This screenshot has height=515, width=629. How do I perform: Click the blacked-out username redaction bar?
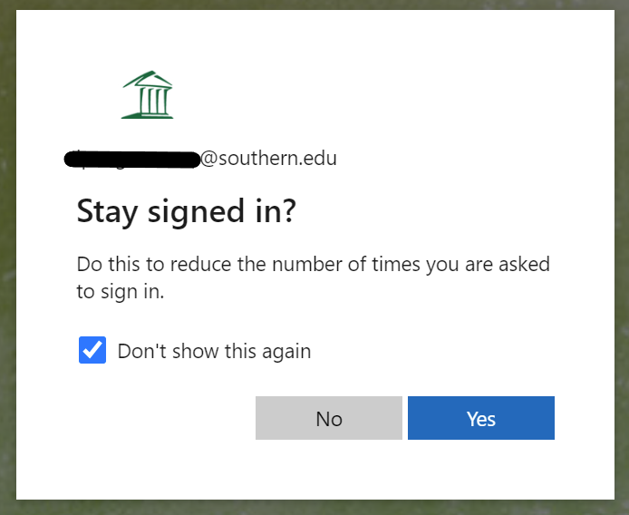click(x=132, y=160)
